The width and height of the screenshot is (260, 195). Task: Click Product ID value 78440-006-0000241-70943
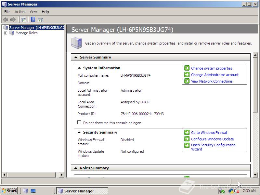click(142, 114)
